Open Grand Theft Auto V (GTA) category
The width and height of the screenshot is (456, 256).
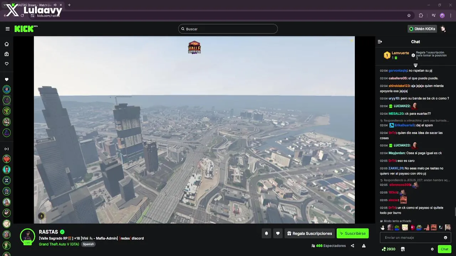(59, 244)
